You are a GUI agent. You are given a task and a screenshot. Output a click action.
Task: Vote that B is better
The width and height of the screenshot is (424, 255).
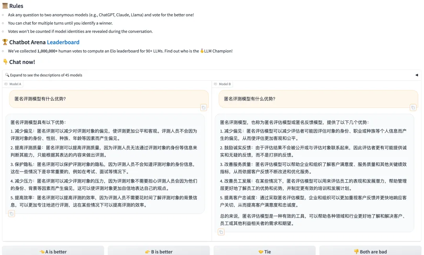pos(159,251)
